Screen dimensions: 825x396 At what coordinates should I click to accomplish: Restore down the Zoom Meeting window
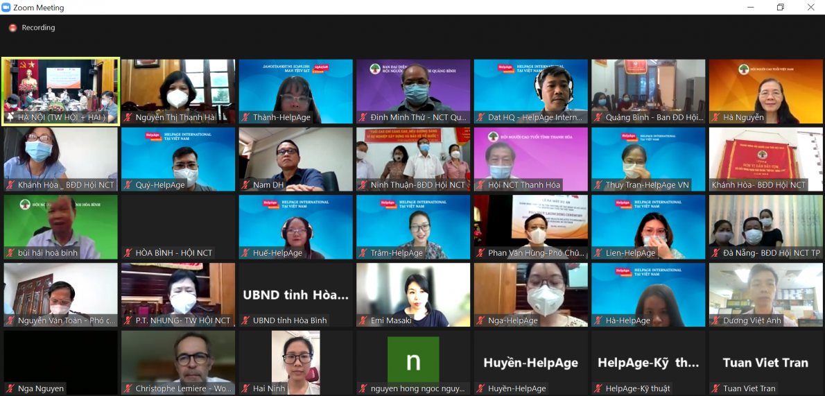point(780,8)
